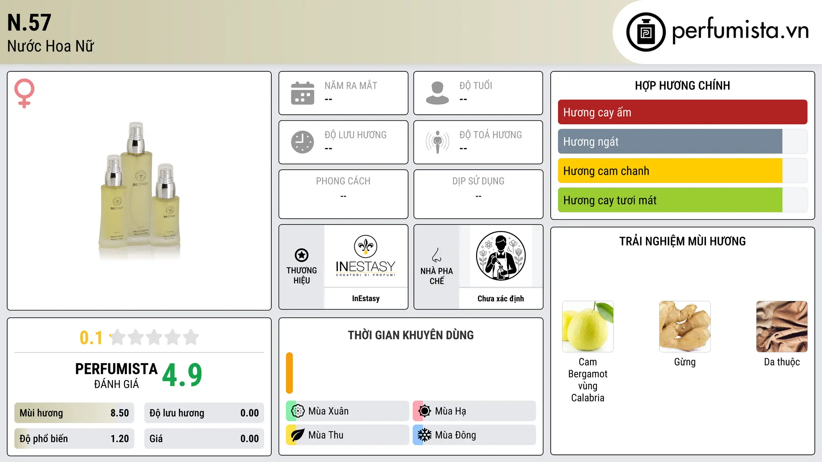Click the Mùa Thu season label
This screenshot has height=462, width=822.
pos(326,435)
